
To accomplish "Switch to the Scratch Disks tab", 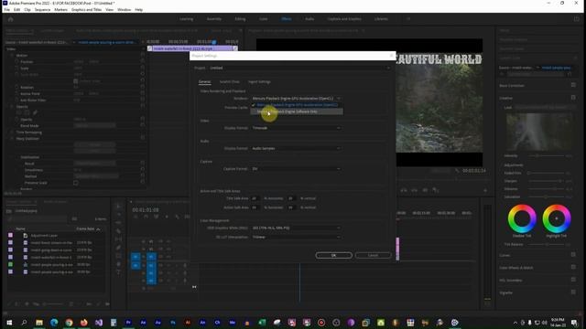I will point(229,81).
